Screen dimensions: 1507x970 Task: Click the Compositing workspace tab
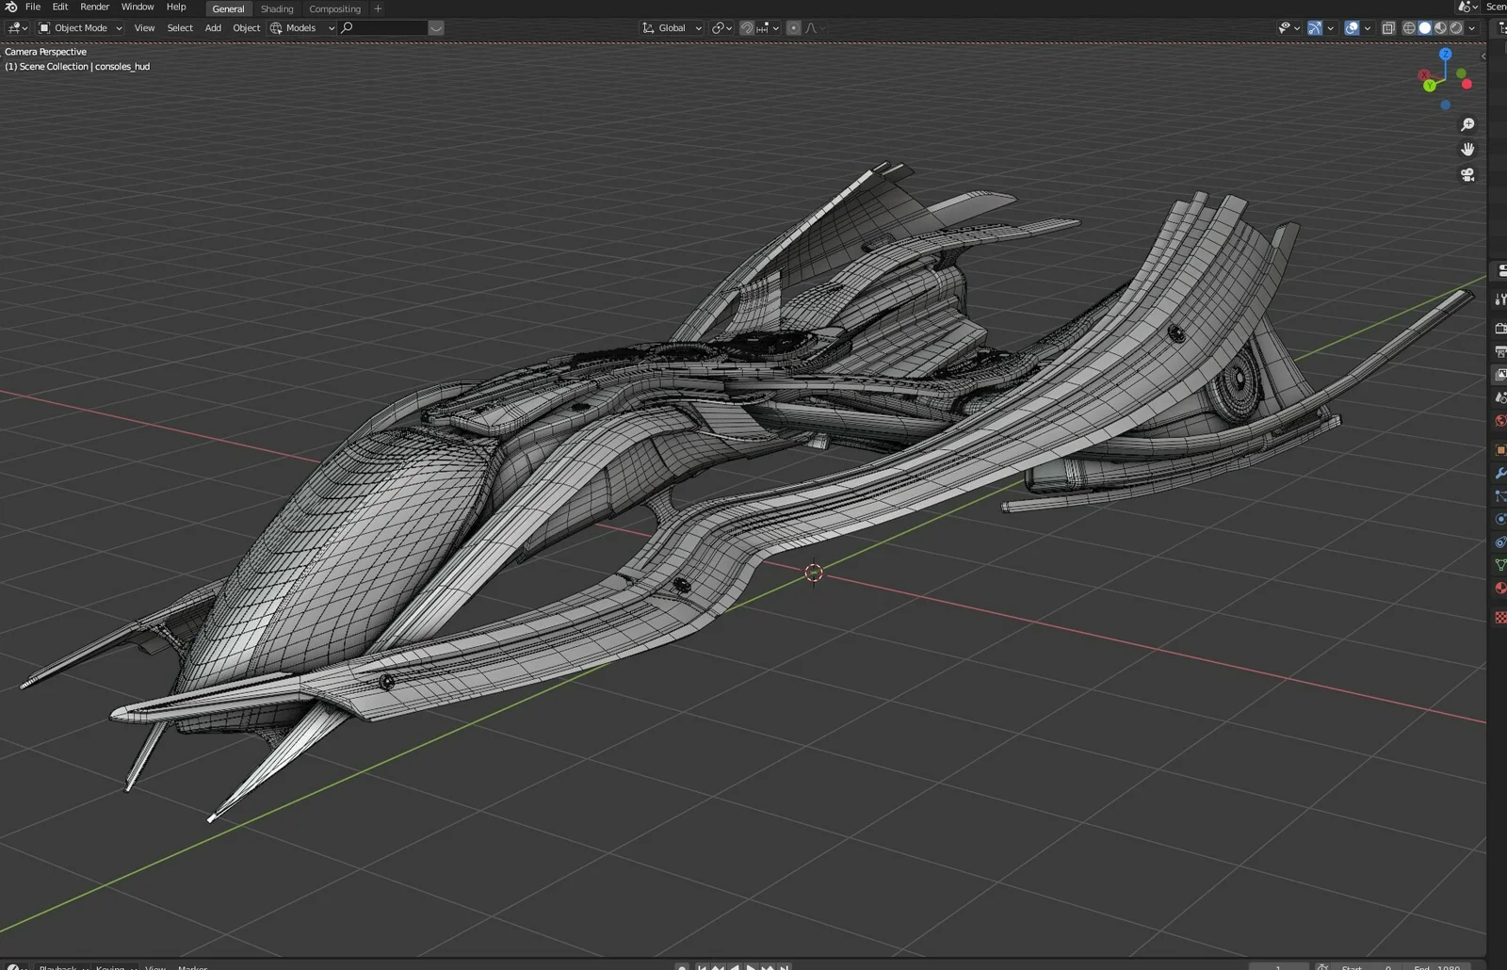(334, 8)
